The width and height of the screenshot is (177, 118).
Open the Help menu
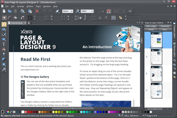[x=55, y=6]
